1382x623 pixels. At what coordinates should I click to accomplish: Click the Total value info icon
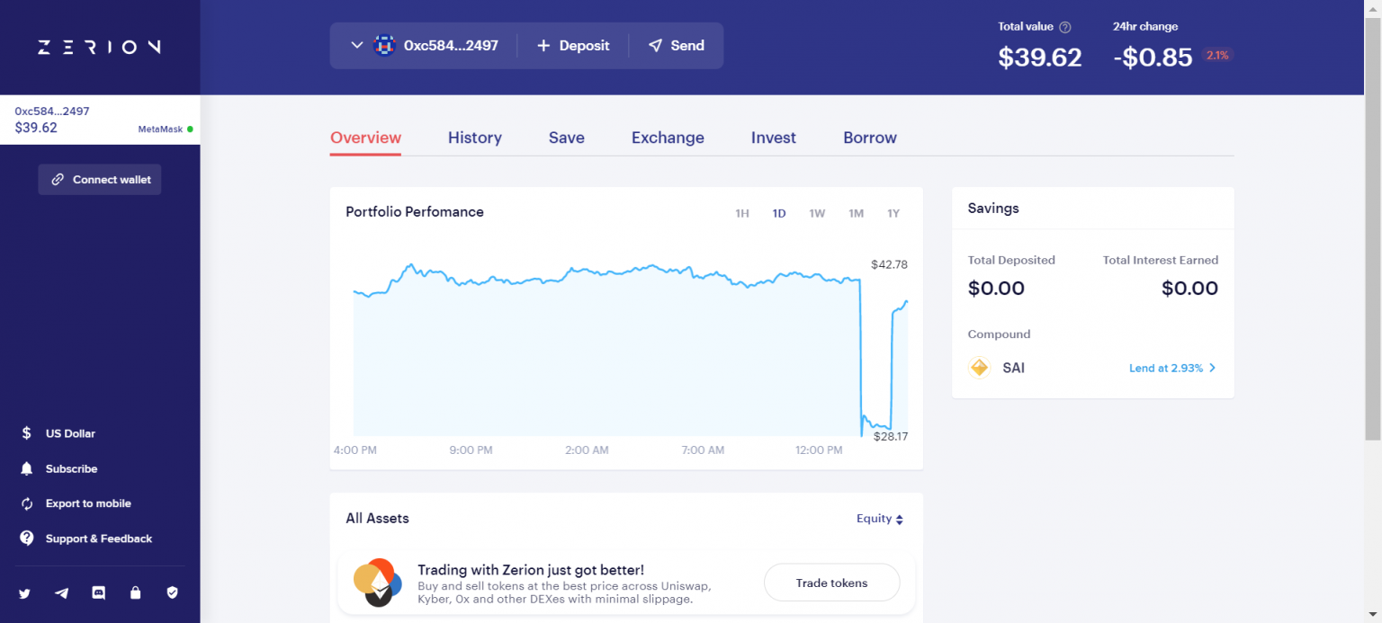[1065, 27]
